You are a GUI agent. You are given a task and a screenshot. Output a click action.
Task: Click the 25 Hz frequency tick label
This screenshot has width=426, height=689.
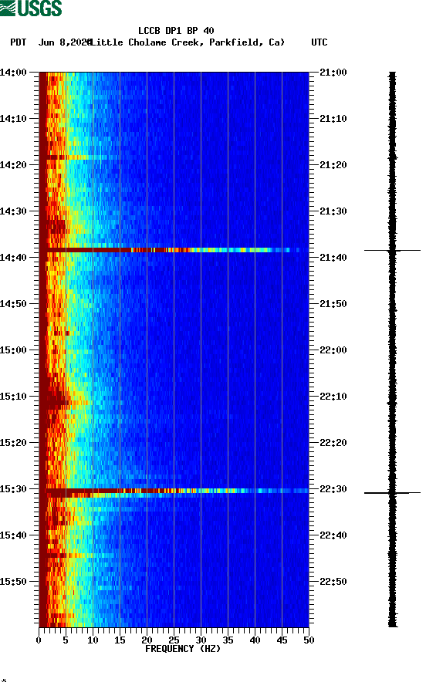pos(174,640)
